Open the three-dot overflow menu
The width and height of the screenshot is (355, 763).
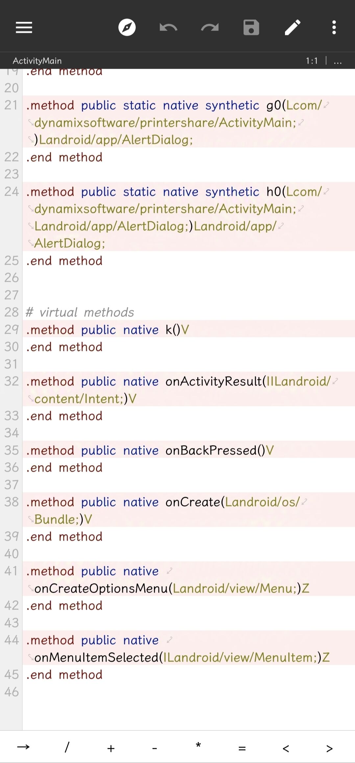(x=334, y=27)
